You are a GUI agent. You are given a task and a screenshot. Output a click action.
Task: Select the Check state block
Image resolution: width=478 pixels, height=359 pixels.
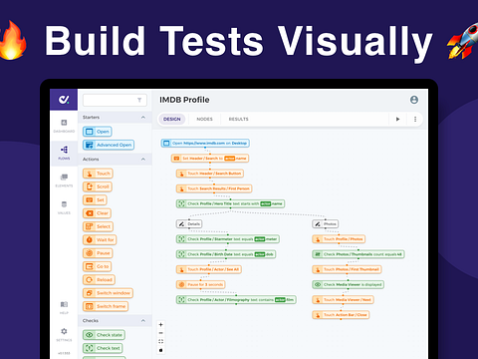(x=104, y=335)
